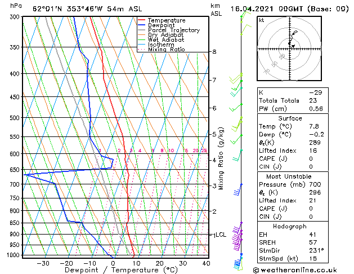The height and width of the screenshot is (274, 354).
Task: Click the km ASL axis heading
Action: coord(216,10)
